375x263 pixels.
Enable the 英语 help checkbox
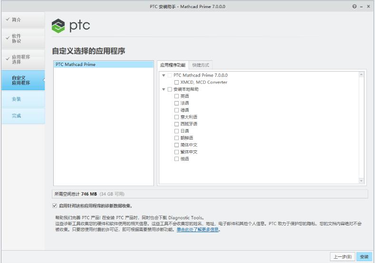tap(176, 96)
